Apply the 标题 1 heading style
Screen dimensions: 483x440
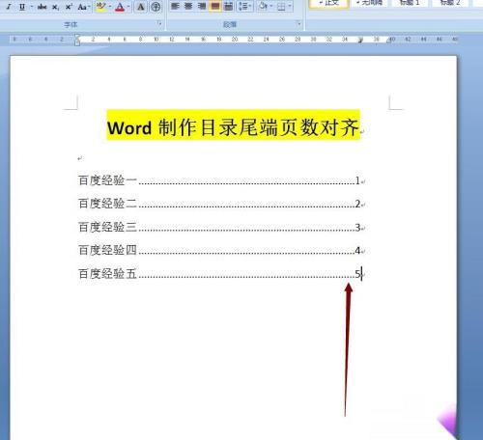[x=410, y=3]
